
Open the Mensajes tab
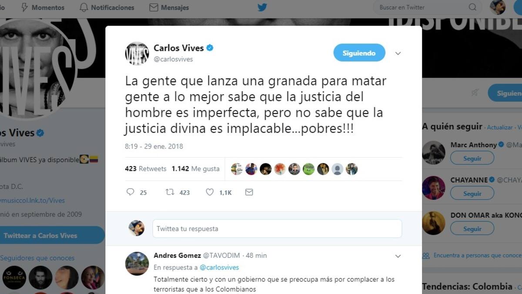(169, 7)
